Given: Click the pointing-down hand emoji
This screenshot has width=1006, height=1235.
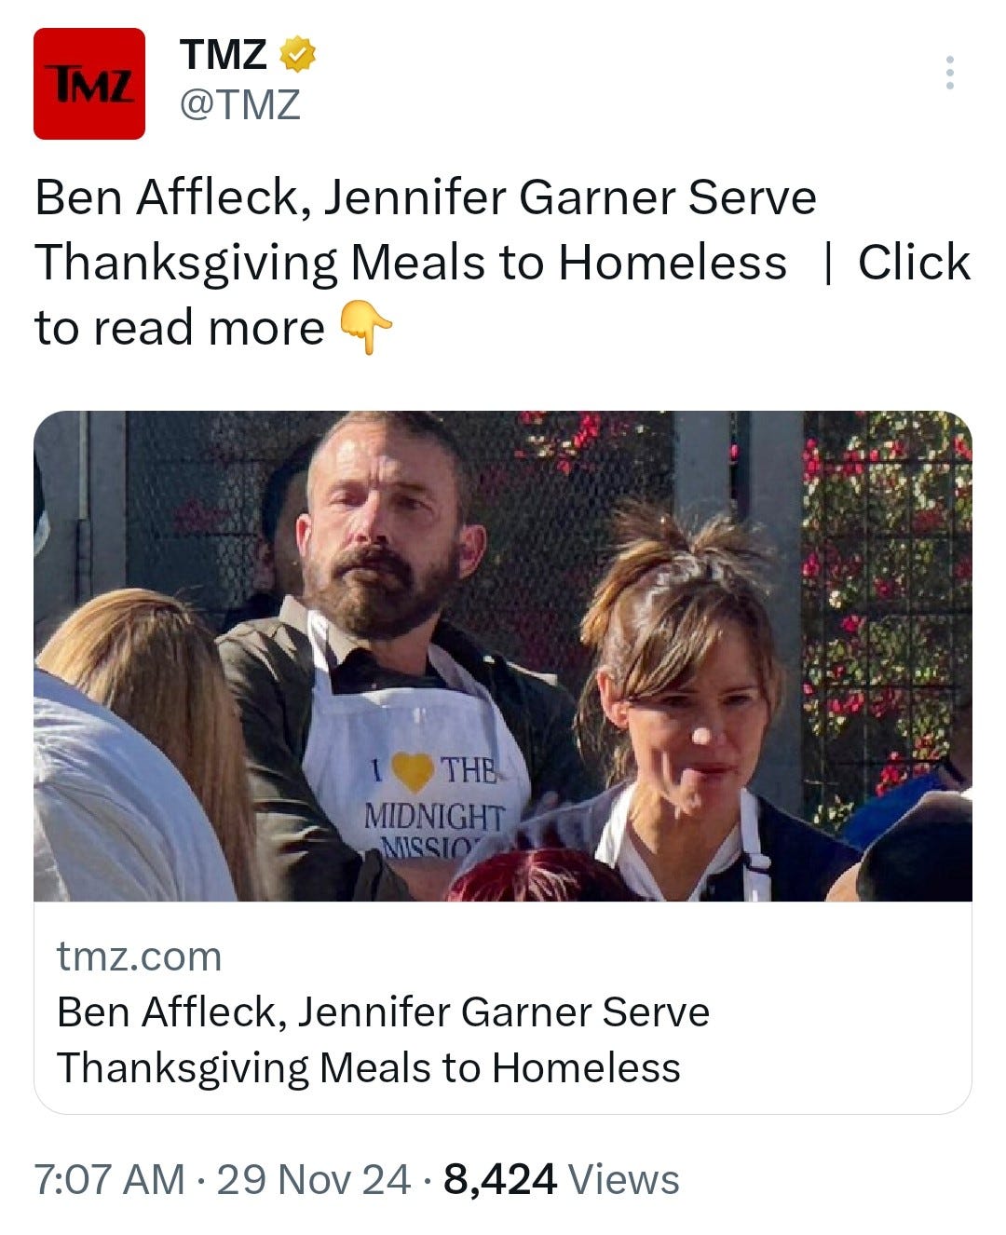Looking at the screenshot, I should pyautogui.click(x=365, y=327).
